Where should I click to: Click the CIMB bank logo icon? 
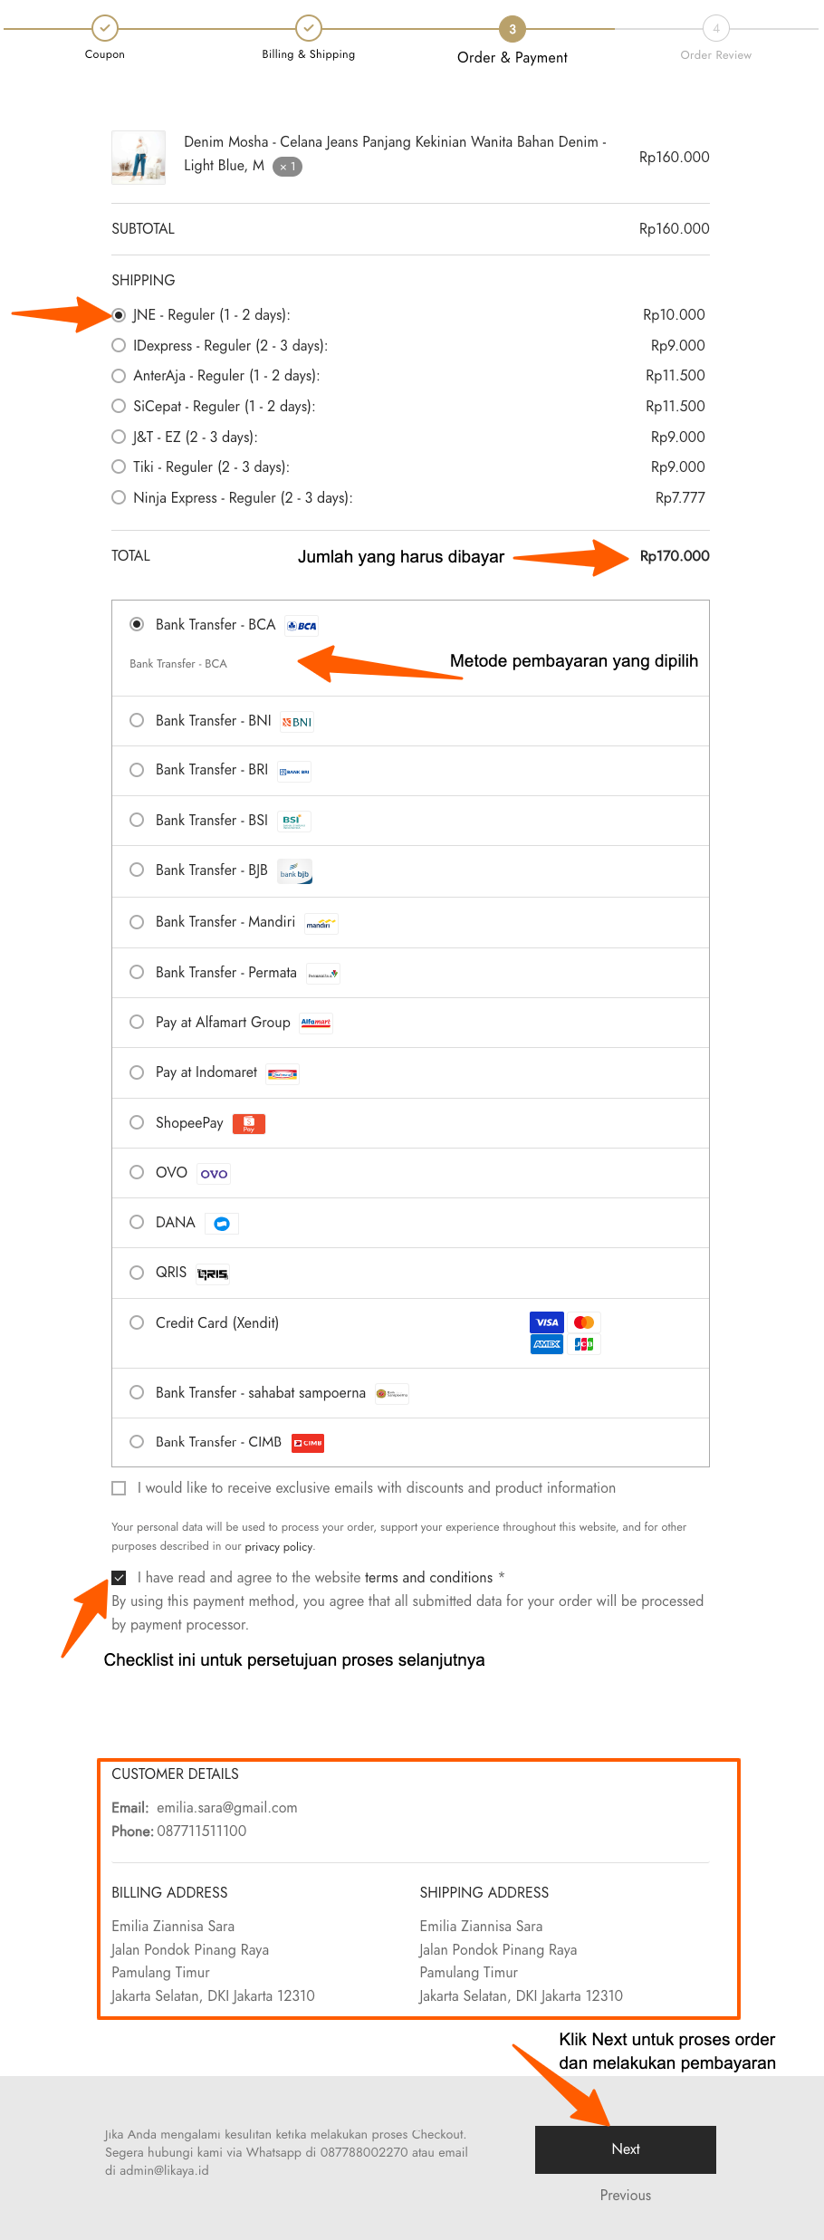(x=308, y=1443)
